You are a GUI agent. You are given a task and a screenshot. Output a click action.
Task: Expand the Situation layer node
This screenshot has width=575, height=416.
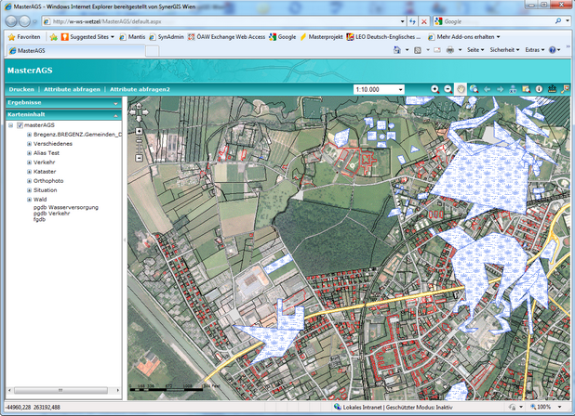pos(29,190)
